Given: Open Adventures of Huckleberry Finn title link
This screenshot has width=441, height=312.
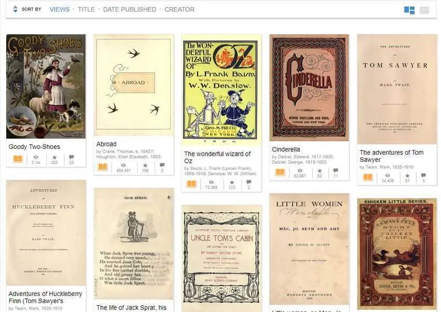Looking at the screenshot, I should [x=45, y=297].
